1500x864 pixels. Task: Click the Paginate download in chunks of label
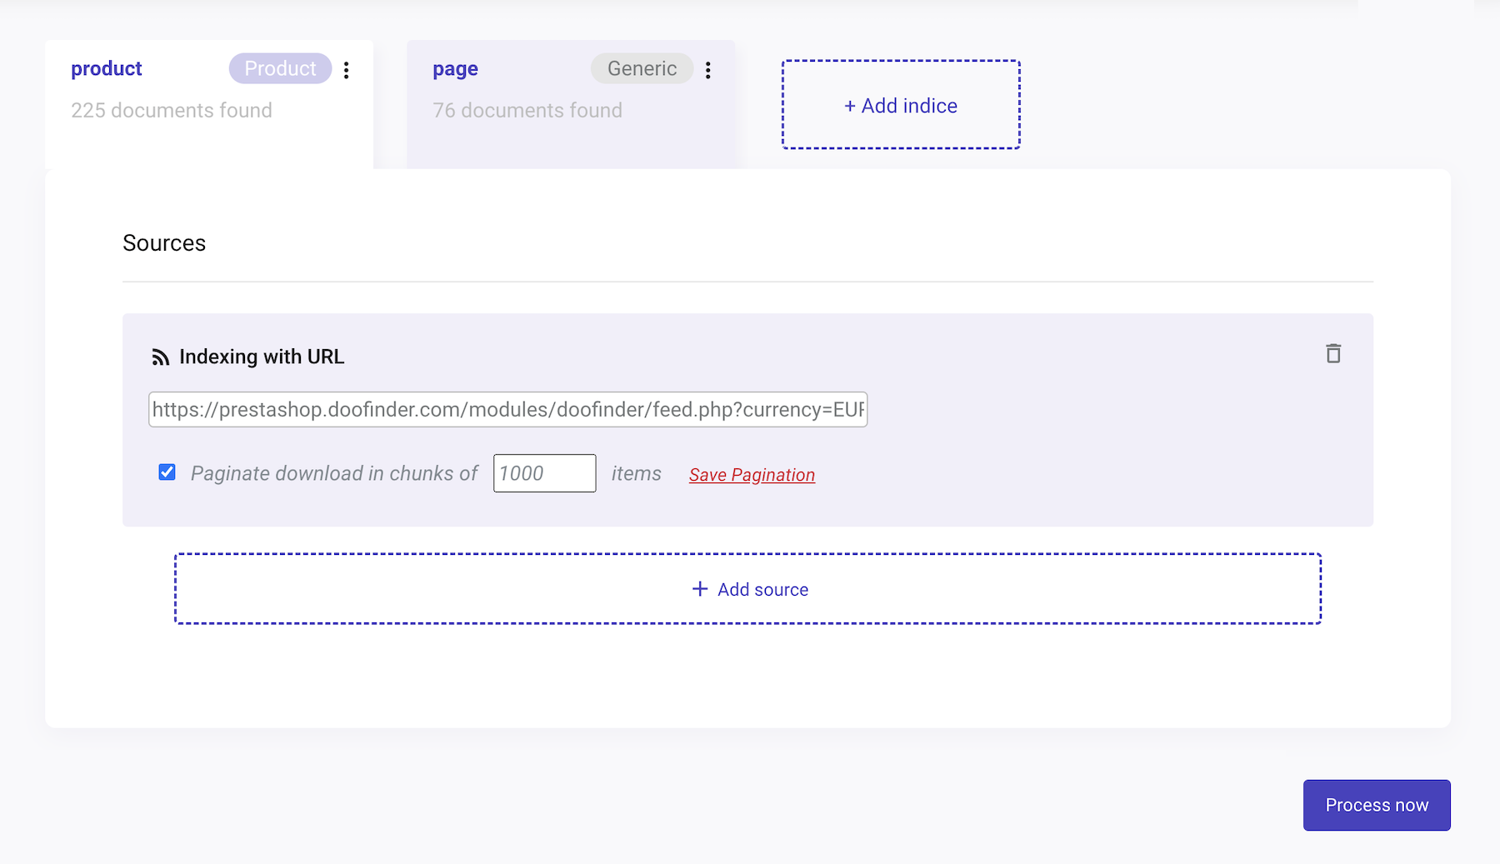click(334, 473)
